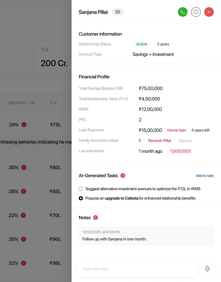Close the Sanjana Pillai customer panel
Image resolution: width=221 pixels, height=282 pixels.
[209, 12]
